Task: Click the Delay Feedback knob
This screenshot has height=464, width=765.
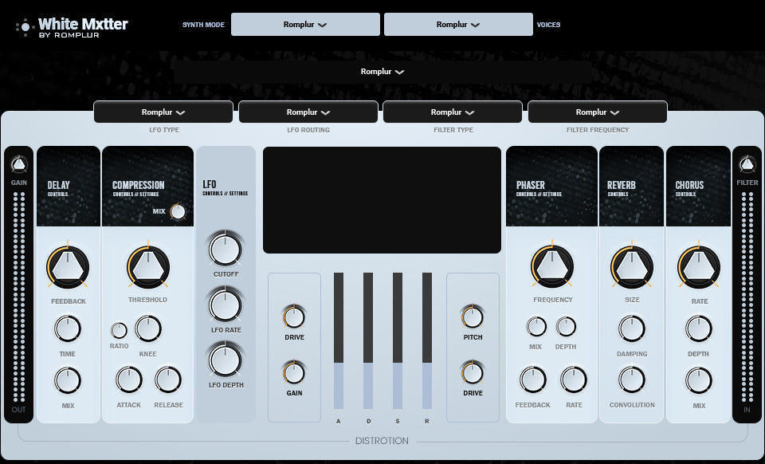Action: click(x=68, y=267)
